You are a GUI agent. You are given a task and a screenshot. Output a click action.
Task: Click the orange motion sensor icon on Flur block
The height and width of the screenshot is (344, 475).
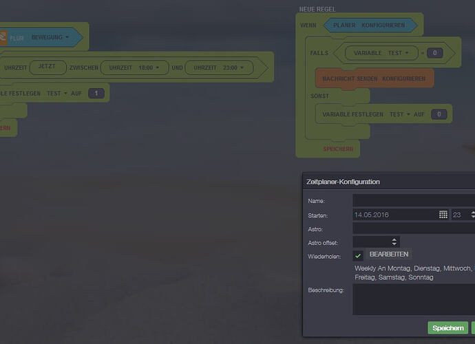3,38
